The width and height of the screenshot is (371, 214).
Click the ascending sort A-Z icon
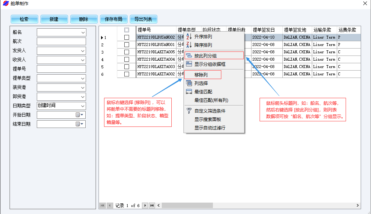pyautogui.click(x=189, y=37)
